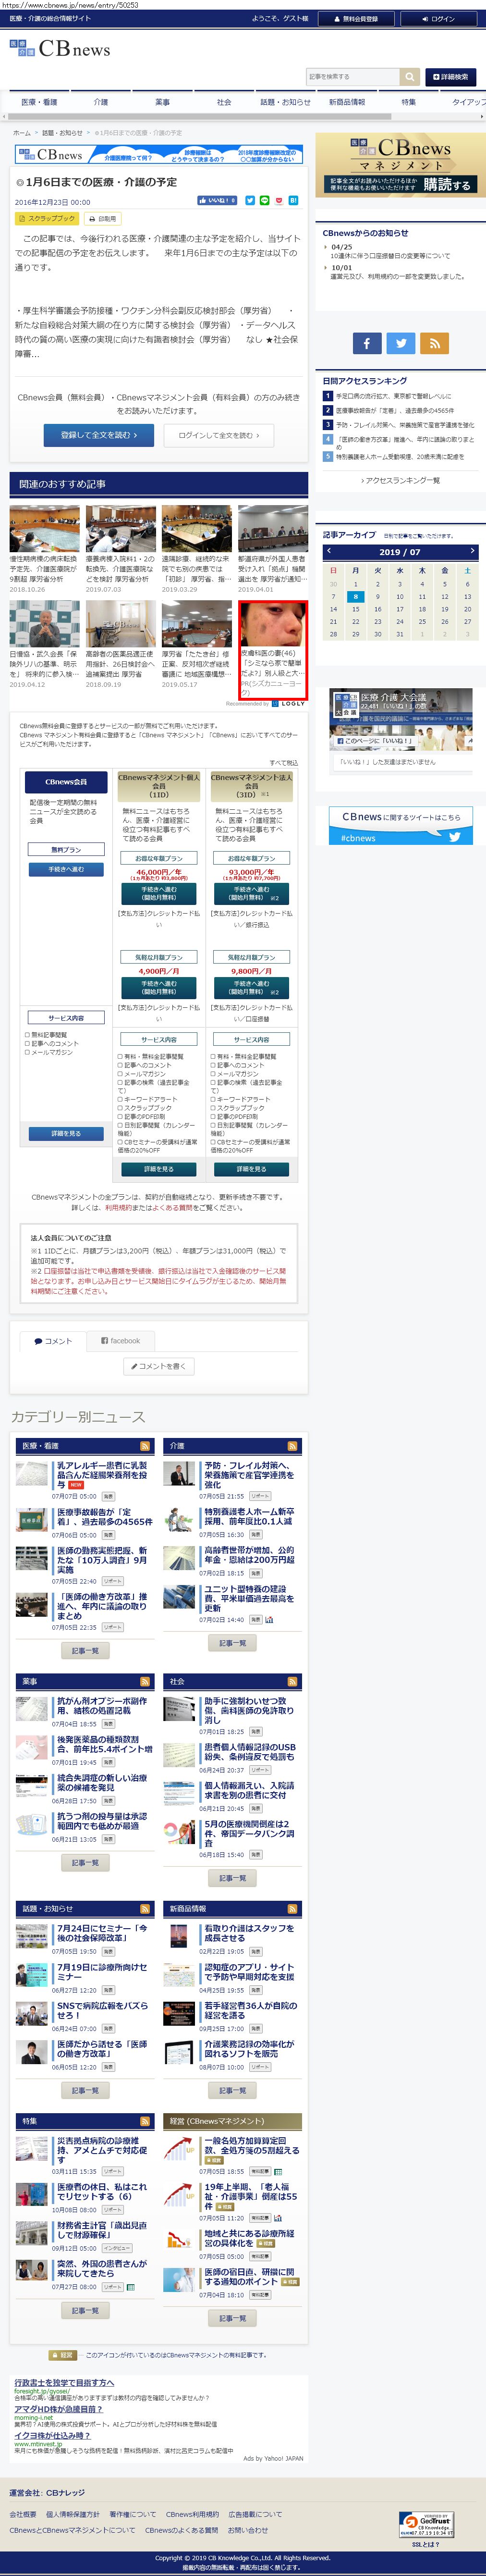The width and height of the screenshot is (486, 2576).
Task: Click 登録して全文を読む button
Action: 98,435
